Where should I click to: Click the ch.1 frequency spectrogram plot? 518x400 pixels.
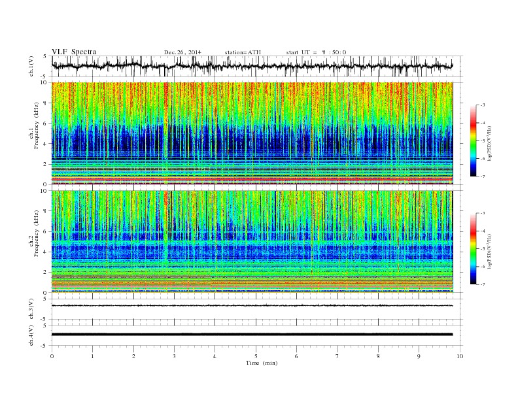(x=252, y=133)
